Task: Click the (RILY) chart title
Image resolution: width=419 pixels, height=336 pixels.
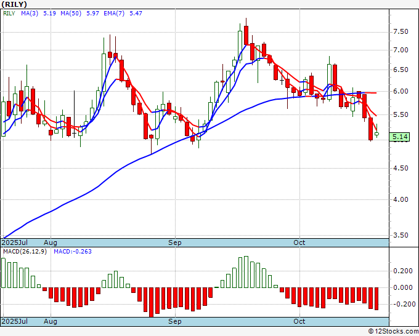Action: pyautogui.click(x=14, y=4)
